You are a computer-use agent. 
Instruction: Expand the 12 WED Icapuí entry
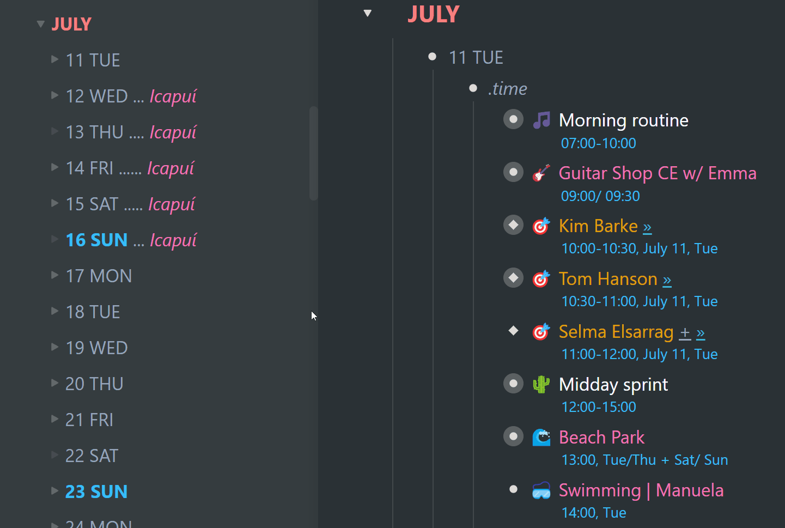pos(54,95)
